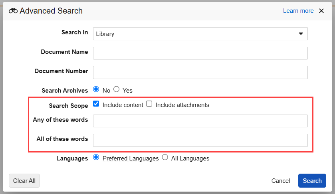
Task: Click the Search In dropdown arrow
Action: click(x=301, y=34)
